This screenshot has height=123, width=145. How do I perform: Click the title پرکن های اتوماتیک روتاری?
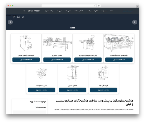88,55
